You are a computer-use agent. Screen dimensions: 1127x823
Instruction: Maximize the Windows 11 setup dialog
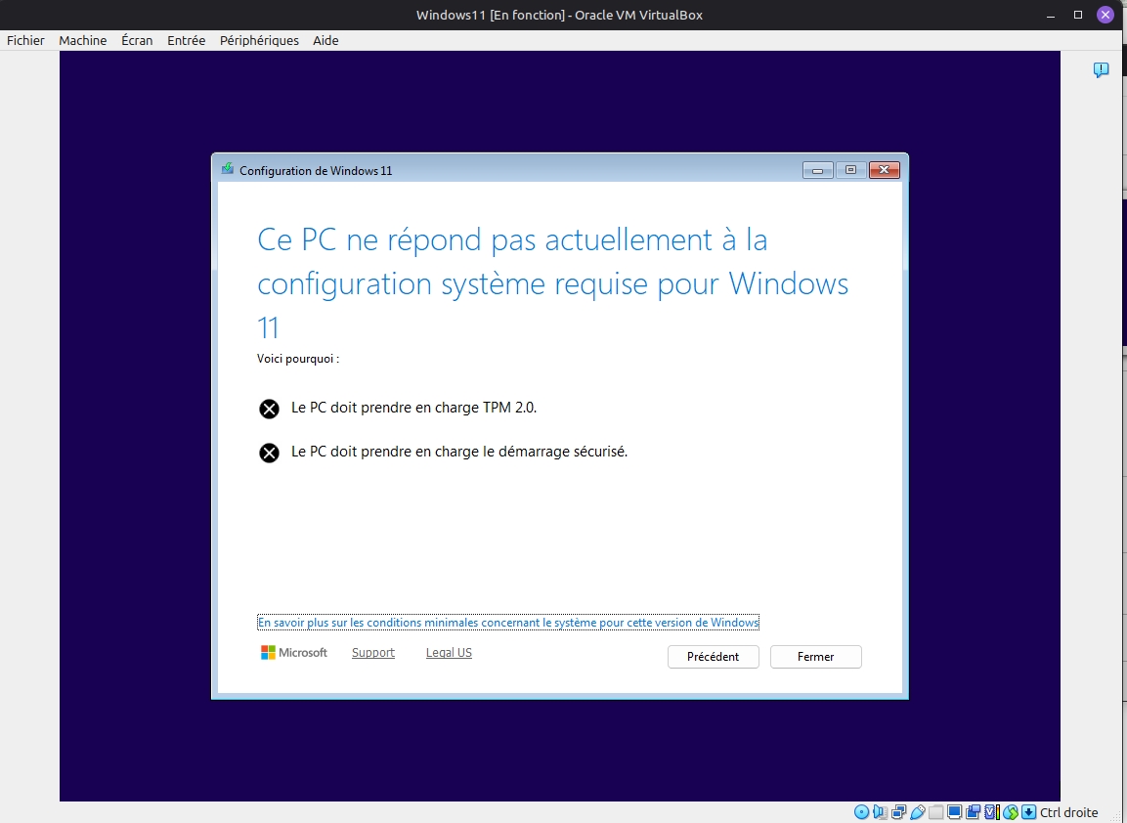(x=851, y=170)
